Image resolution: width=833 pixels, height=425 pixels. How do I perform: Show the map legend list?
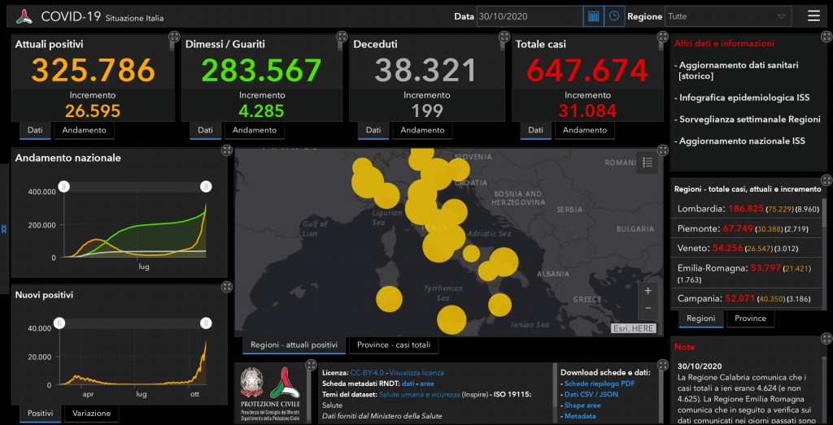pyautogui.click(x=647, y=163)
